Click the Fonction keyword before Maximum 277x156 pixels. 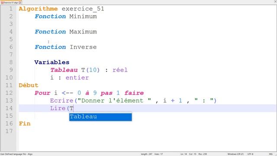[50, 32]
